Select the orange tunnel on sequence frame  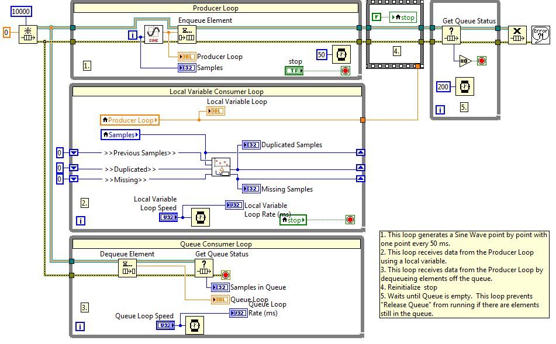point(417,66)
